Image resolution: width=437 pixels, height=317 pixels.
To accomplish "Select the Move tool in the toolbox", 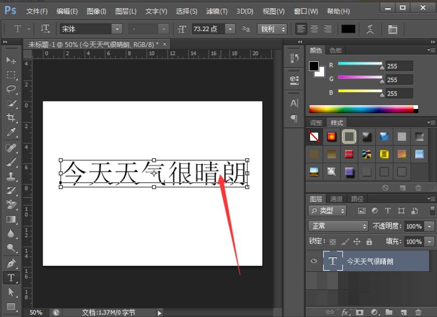I will click(11, 60).
